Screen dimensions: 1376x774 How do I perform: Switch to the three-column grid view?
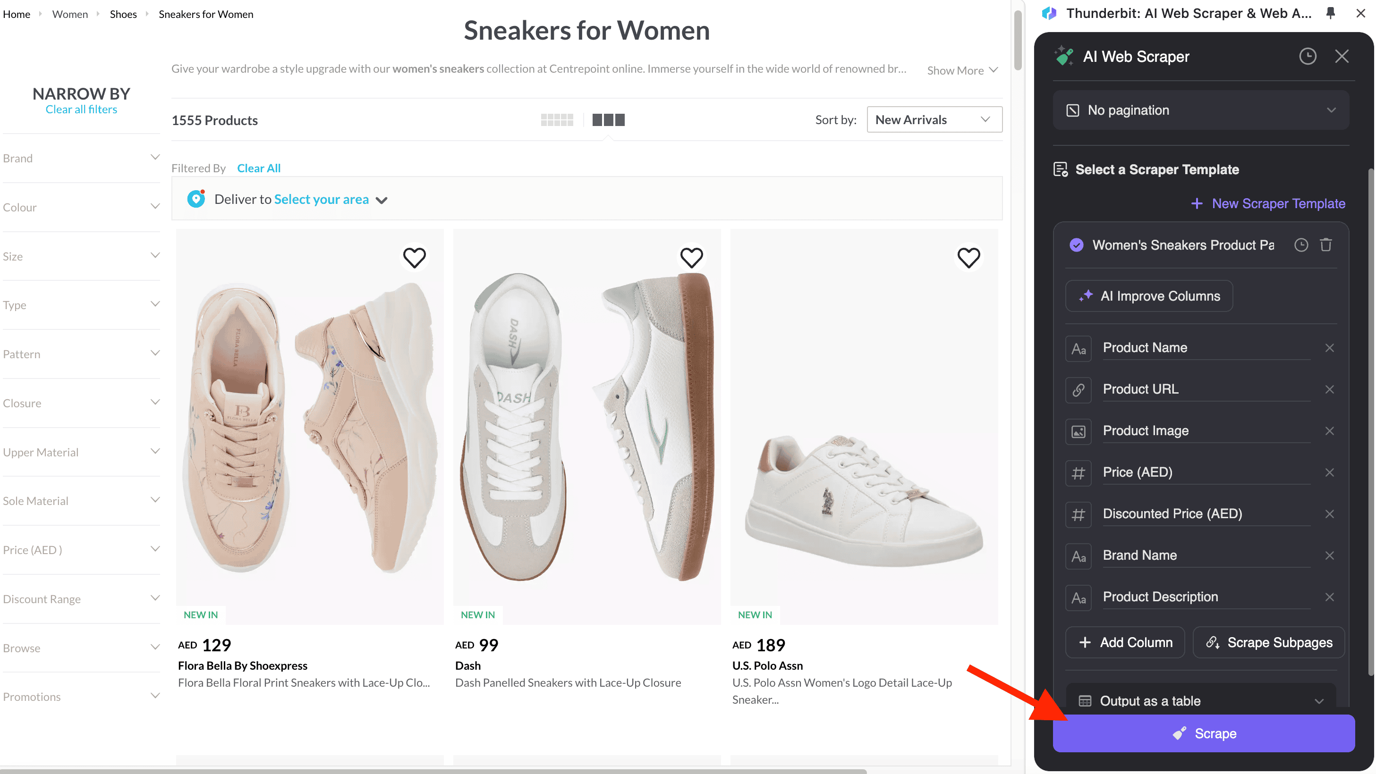(608, 120)
